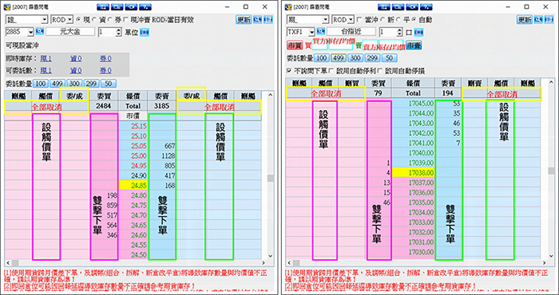Click 更新 refresh button in futures window
The width and height of the screenshot is (559, 295).
pos(525,20)
